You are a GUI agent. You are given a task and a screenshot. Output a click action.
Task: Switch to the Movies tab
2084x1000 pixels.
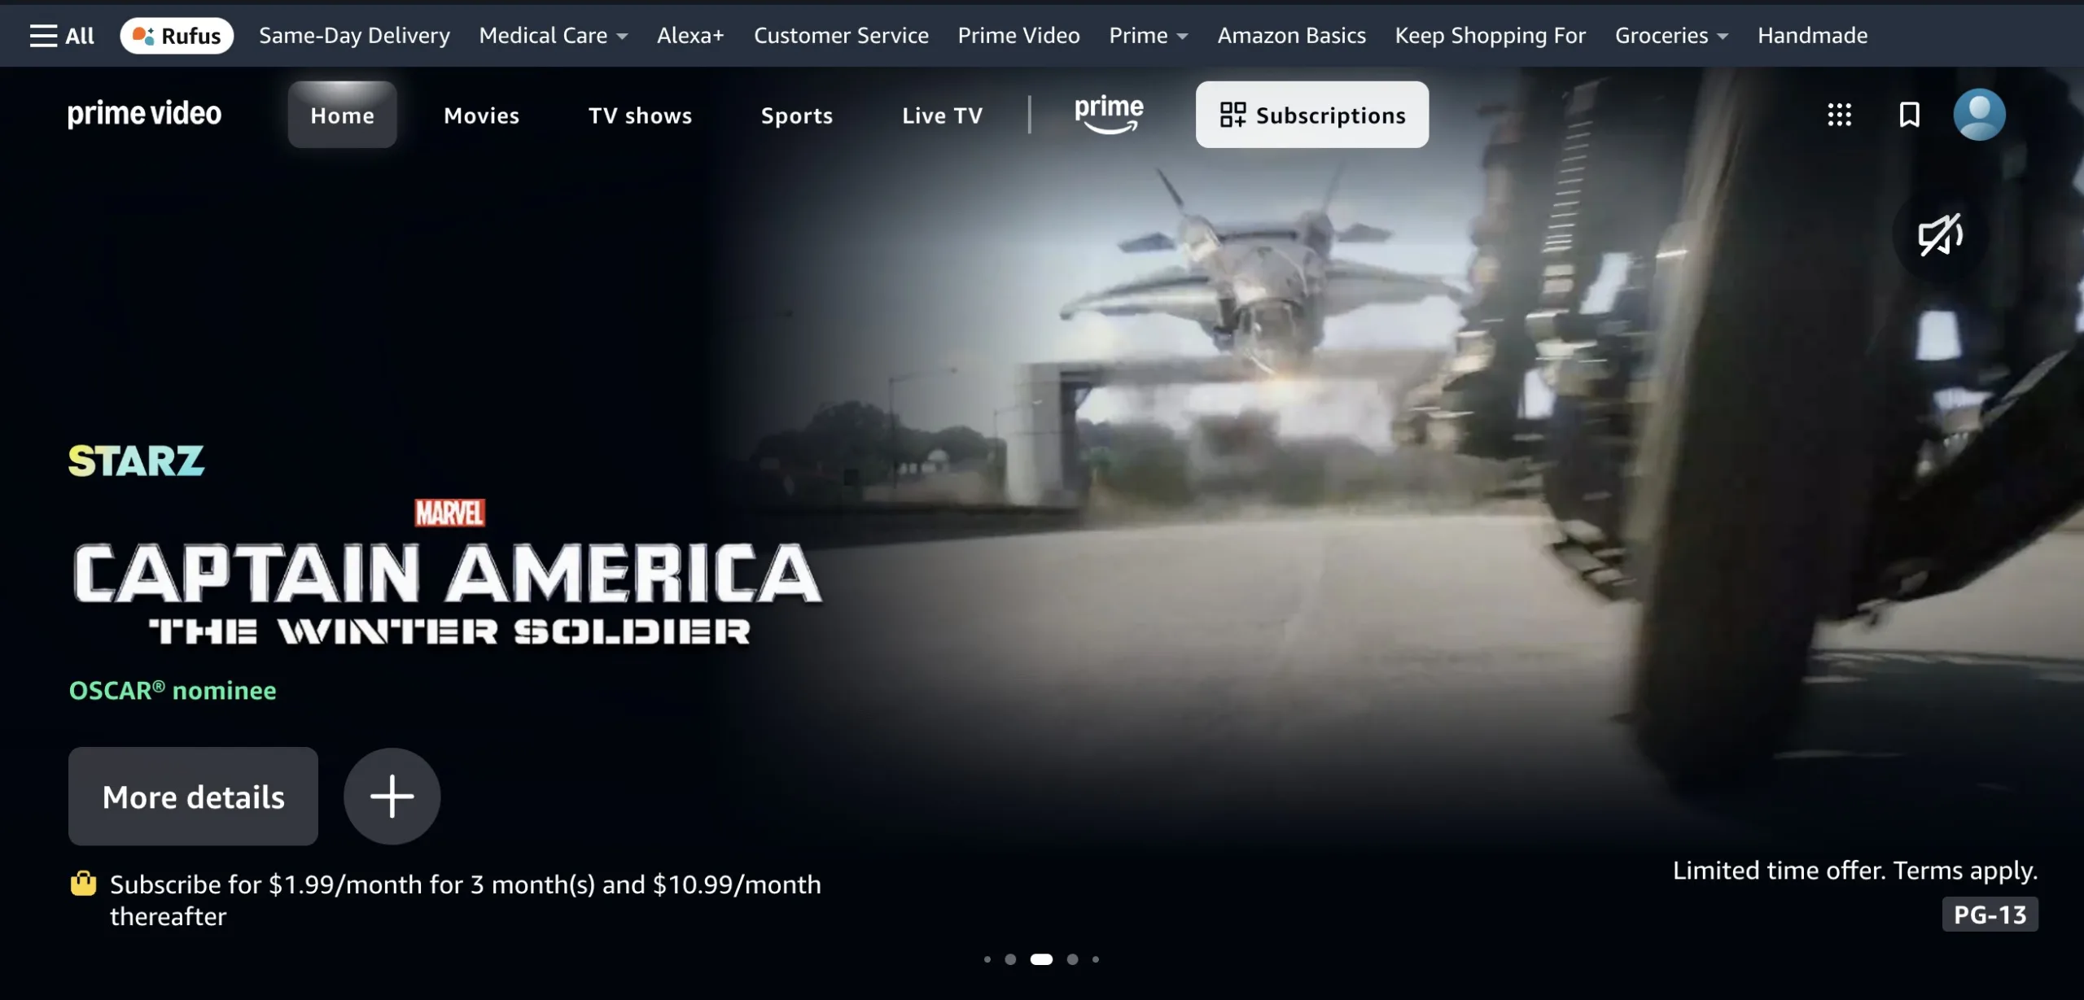coord(480,115)
